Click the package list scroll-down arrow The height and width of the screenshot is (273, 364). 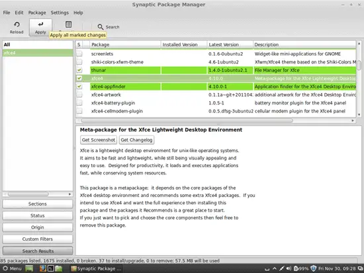(359, 114)
